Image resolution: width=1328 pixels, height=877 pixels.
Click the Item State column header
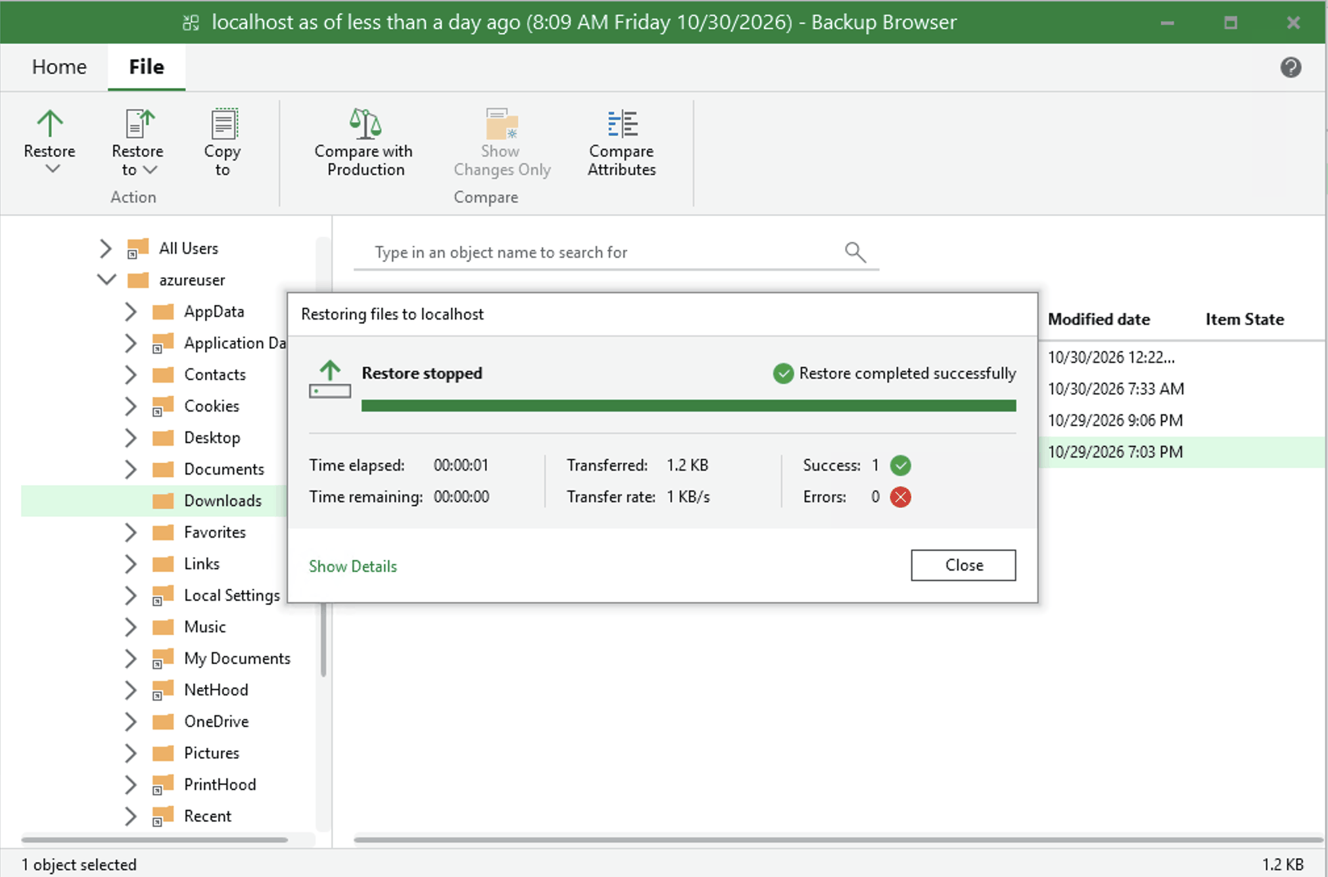[x=1245, y=320]
